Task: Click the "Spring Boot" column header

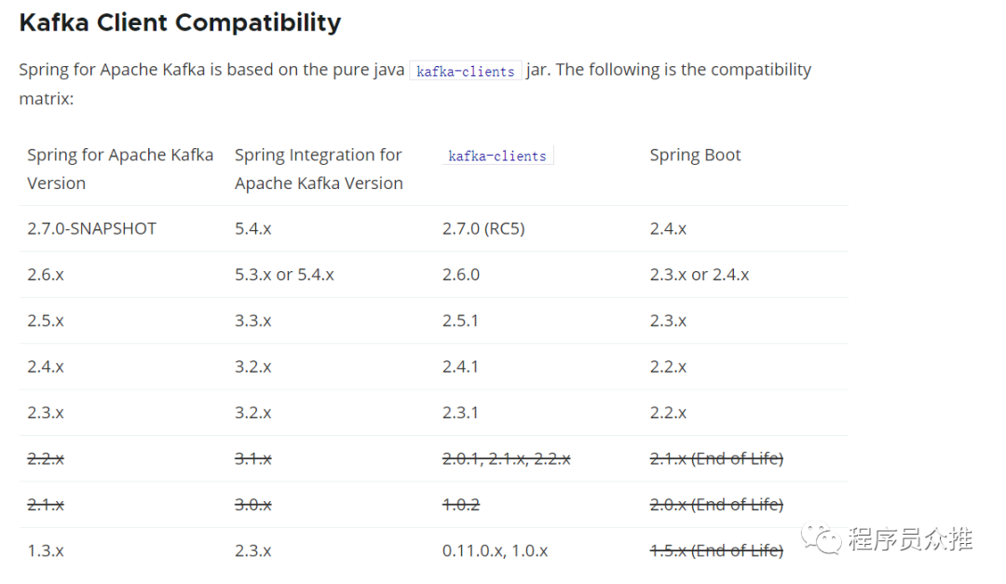Action: 695,156
